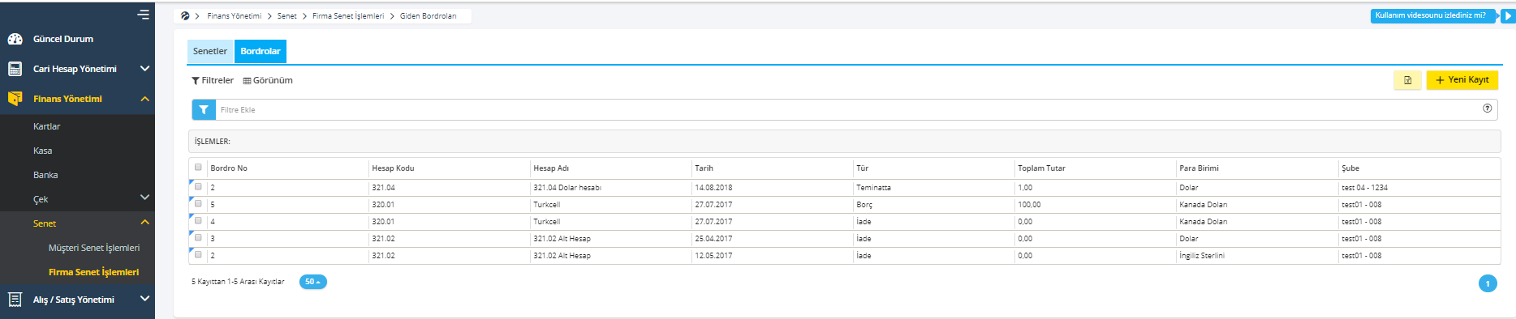This screenshot has width=1516, height=319.
Task: Click Firma Senet İşlemleri breadcrumb link
Action: tap(348, 16)
